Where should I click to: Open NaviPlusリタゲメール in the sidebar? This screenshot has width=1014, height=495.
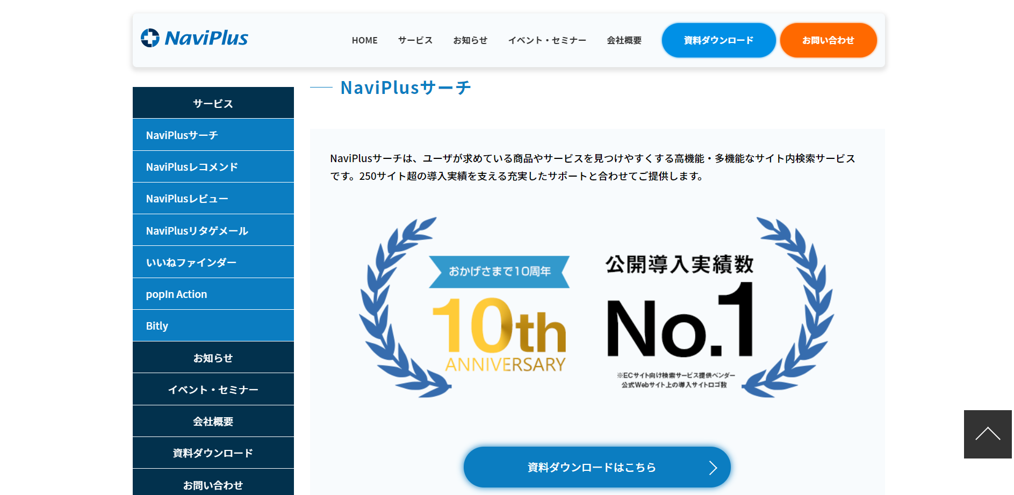(x=197, y=231)
